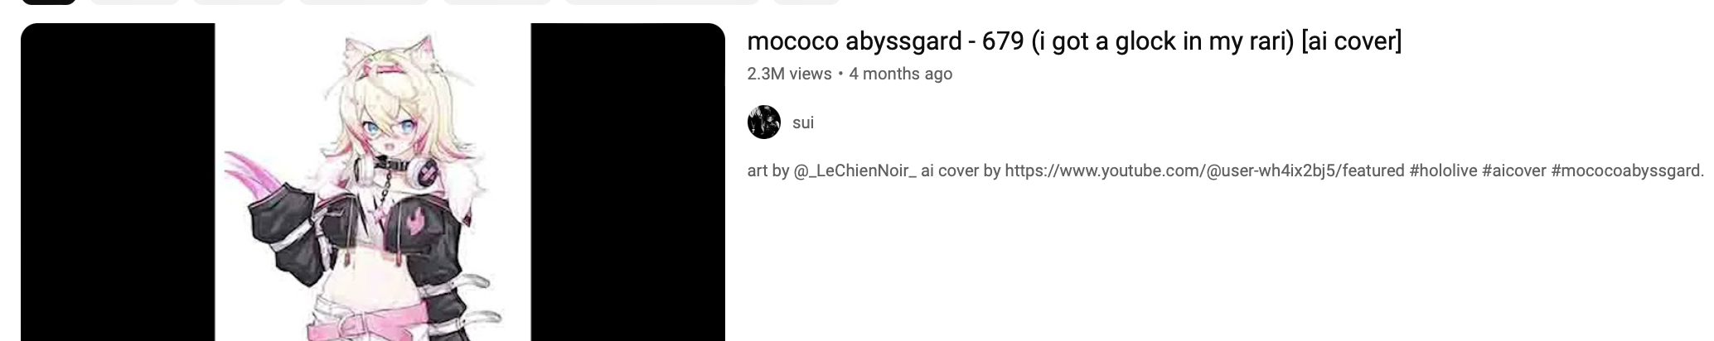Click the black bar right of the thumbnail art
This screenshot has height=341, width=1714.
pyautogui.click(x=627, y=182)
